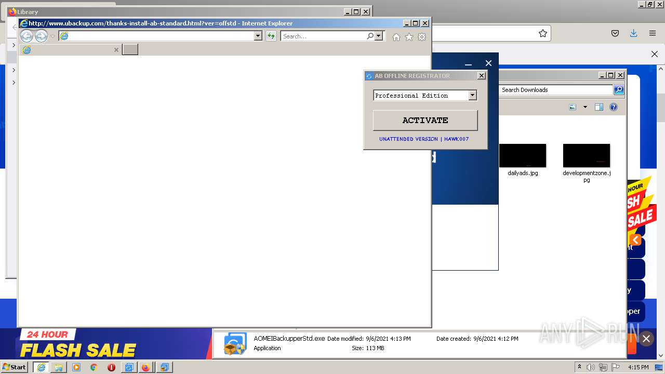Viewport: 665px width, 374px height.
Task: Click the AOMEIBackupperStd.exe file icon
Action: (x=235, y=344)
